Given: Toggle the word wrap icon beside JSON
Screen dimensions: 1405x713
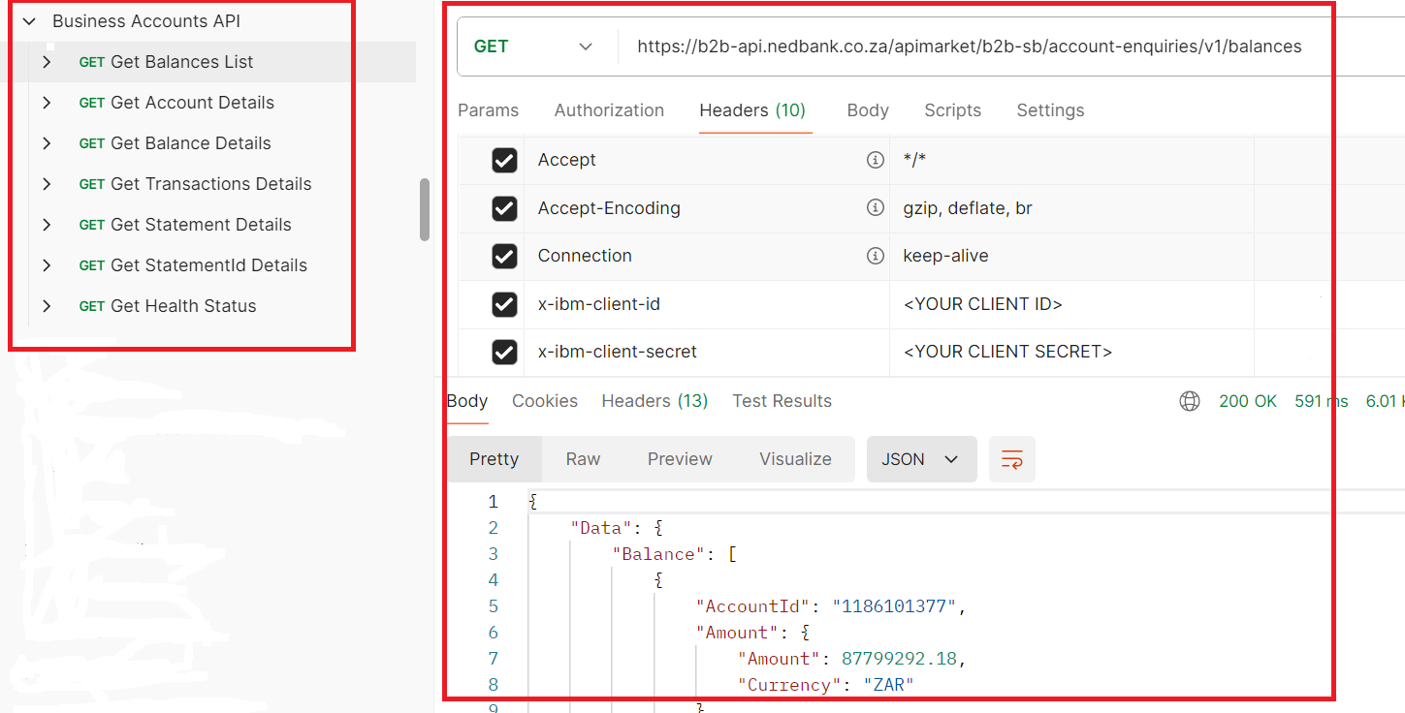Looking at the screenshot, I should [x=1011, y=459].
